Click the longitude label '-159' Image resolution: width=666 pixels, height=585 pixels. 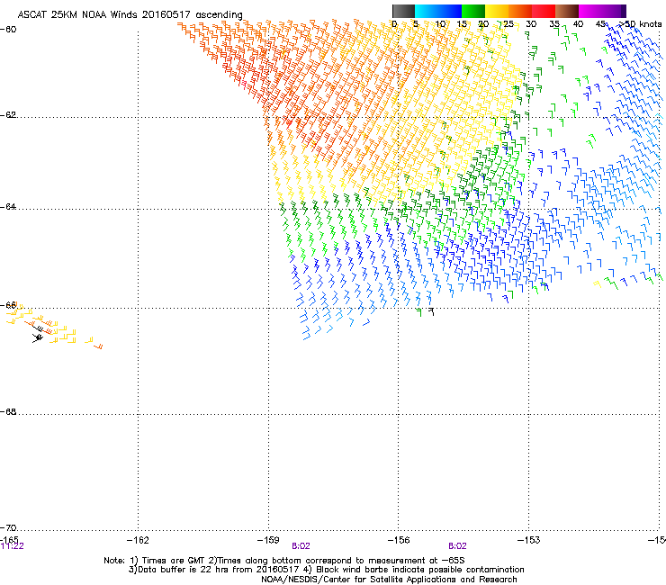click(x=268, y=540)
